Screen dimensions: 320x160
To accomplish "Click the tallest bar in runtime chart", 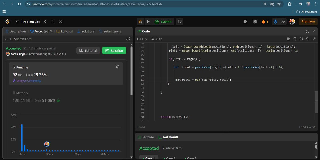I will coord(22,138).
